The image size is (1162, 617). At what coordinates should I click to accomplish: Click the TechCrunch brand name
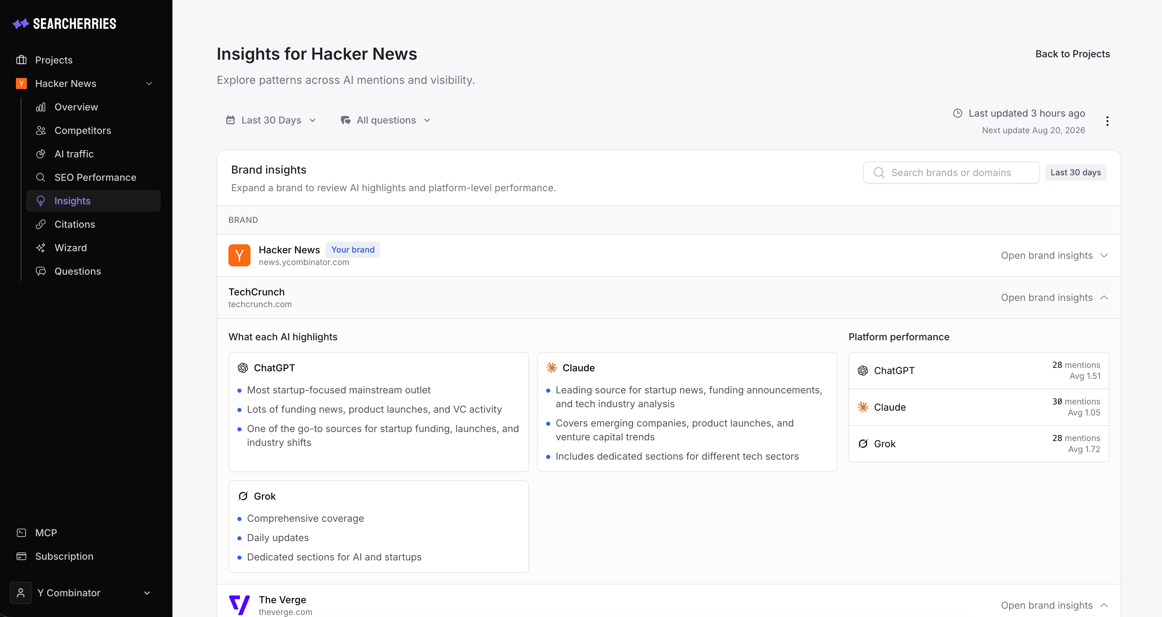coord(256,292)
